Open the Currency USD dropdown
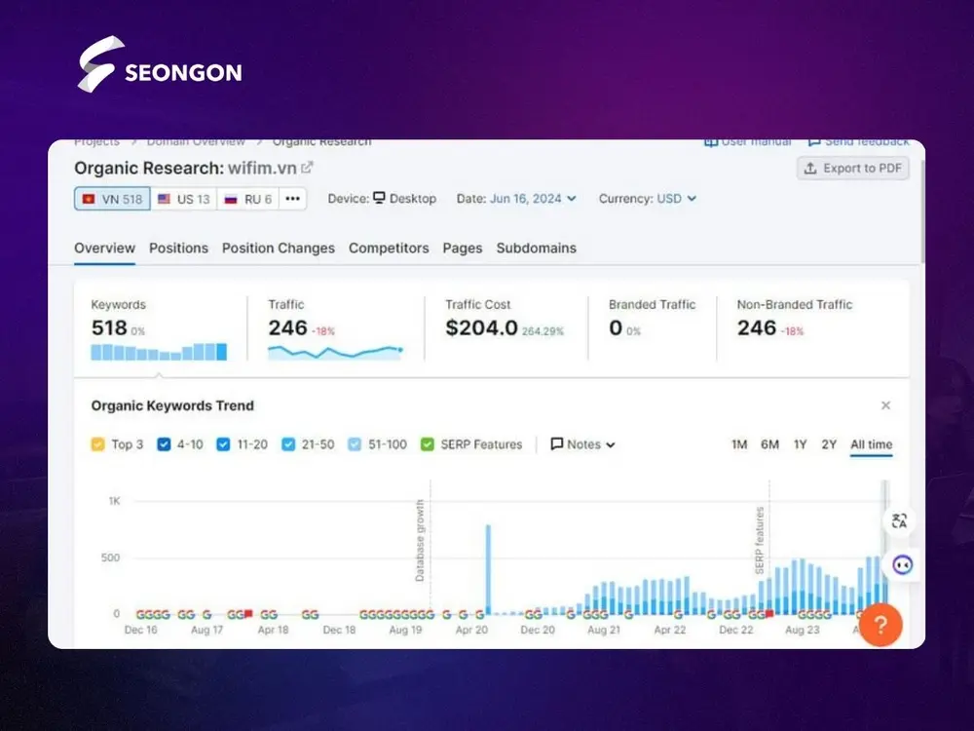This screenshot has height=731, width=974. (677, 198)
